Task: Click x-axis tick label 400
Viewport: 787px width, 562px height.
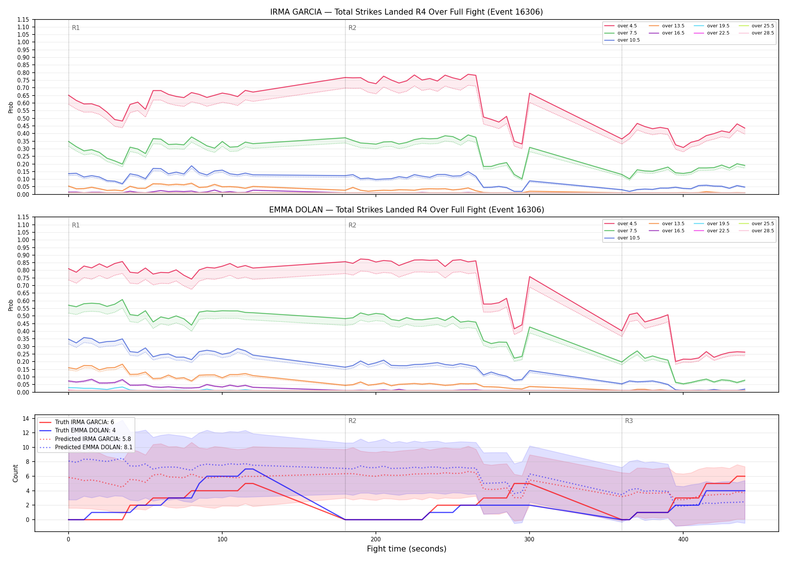Action: click(x=683, y=540)
